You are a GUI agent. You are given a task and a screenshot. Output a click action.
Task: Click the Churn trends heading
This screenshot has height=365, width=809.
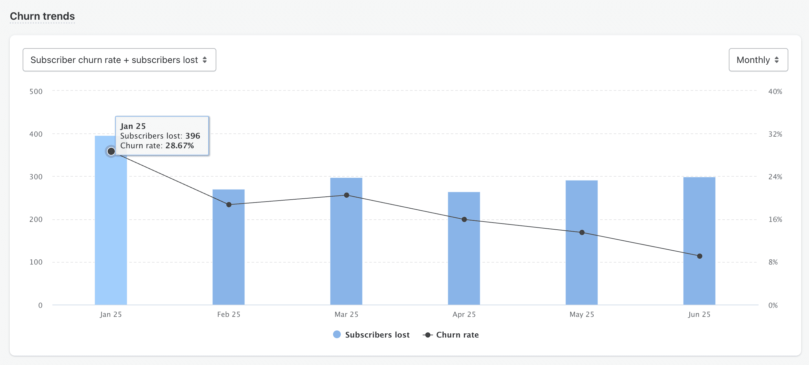pyautogui.click(x=42, y=16)
